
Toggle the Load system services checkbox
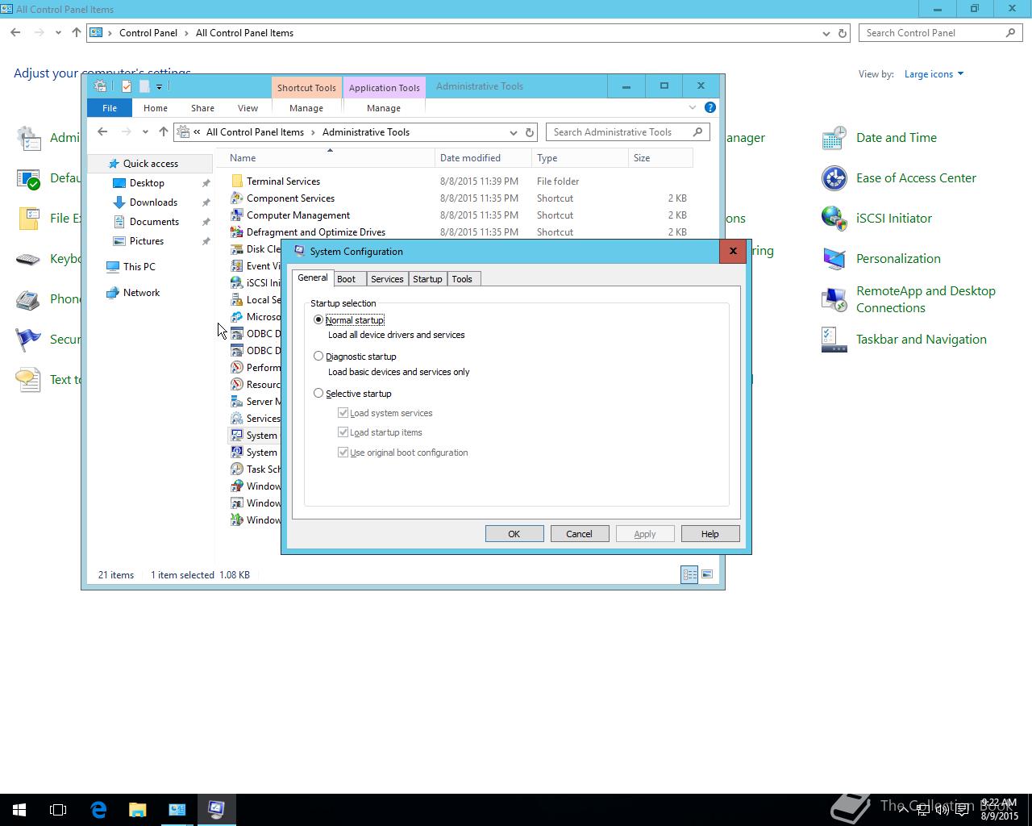pos(343,413)
